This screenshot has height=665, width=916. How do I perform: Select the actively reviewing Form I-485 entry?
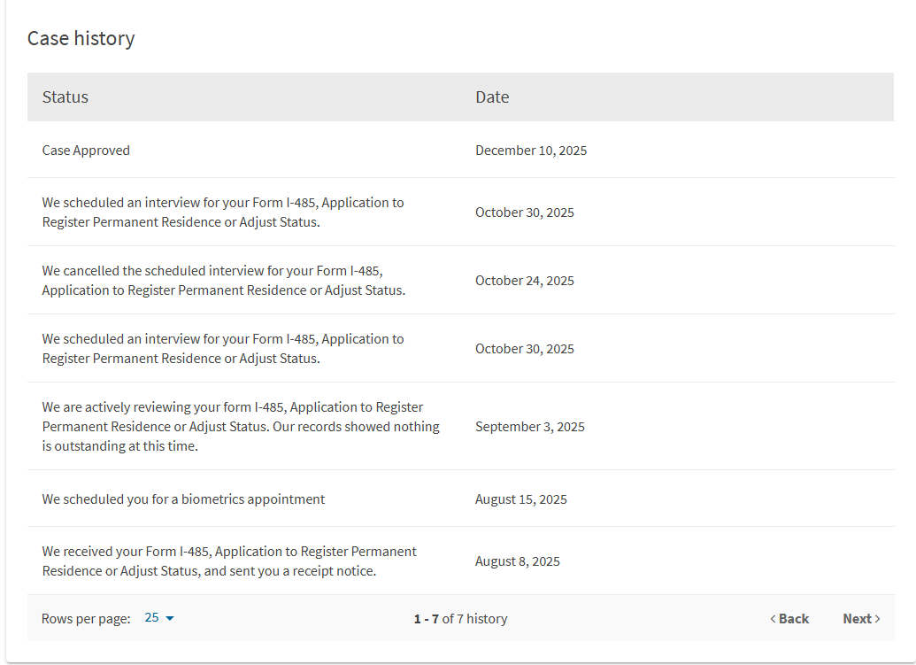click(241, 427)
